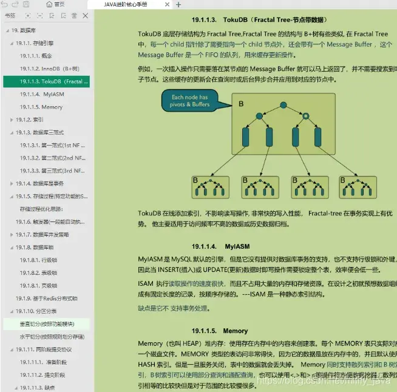Open bookmark 19.1.3.3. 第三范式(3rd NF
Screen dimensions: 397x392
click(52, 171)
